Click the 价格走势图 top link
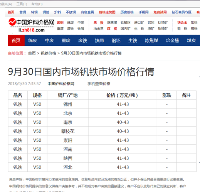 click(x=107, y=12)
